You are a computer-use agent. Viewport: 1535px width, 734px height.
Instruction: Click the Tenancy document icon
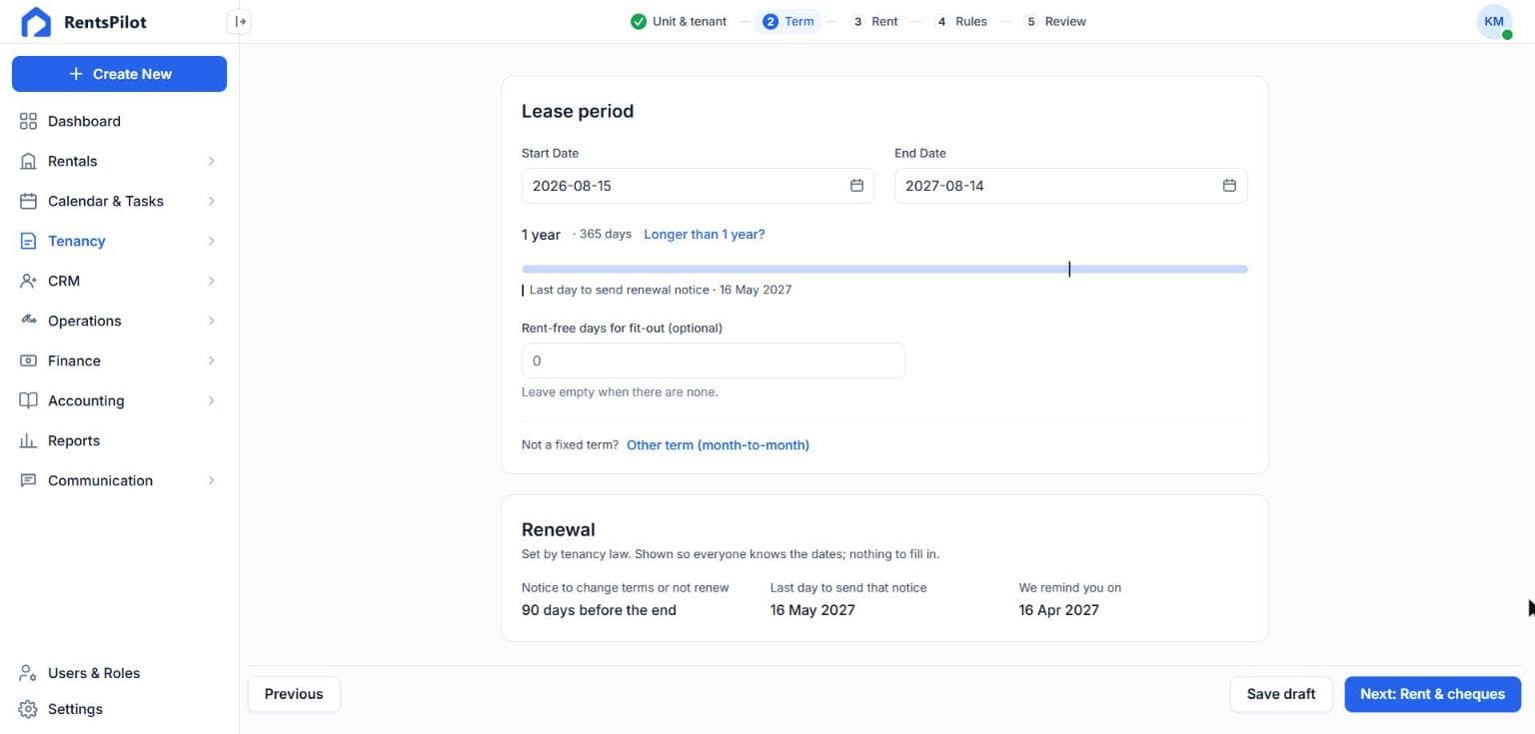(28, 241)
